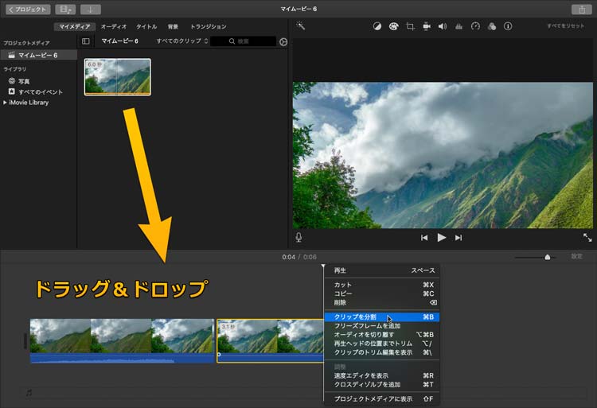Skip to the previous clip
597x408 pixels.
coord(424,238)
